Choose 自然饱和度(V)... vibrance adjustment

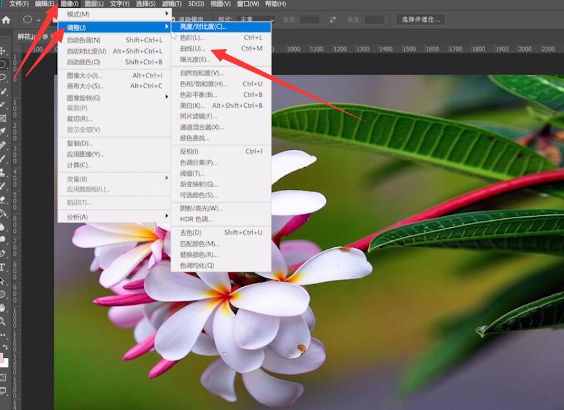[221, 73]
